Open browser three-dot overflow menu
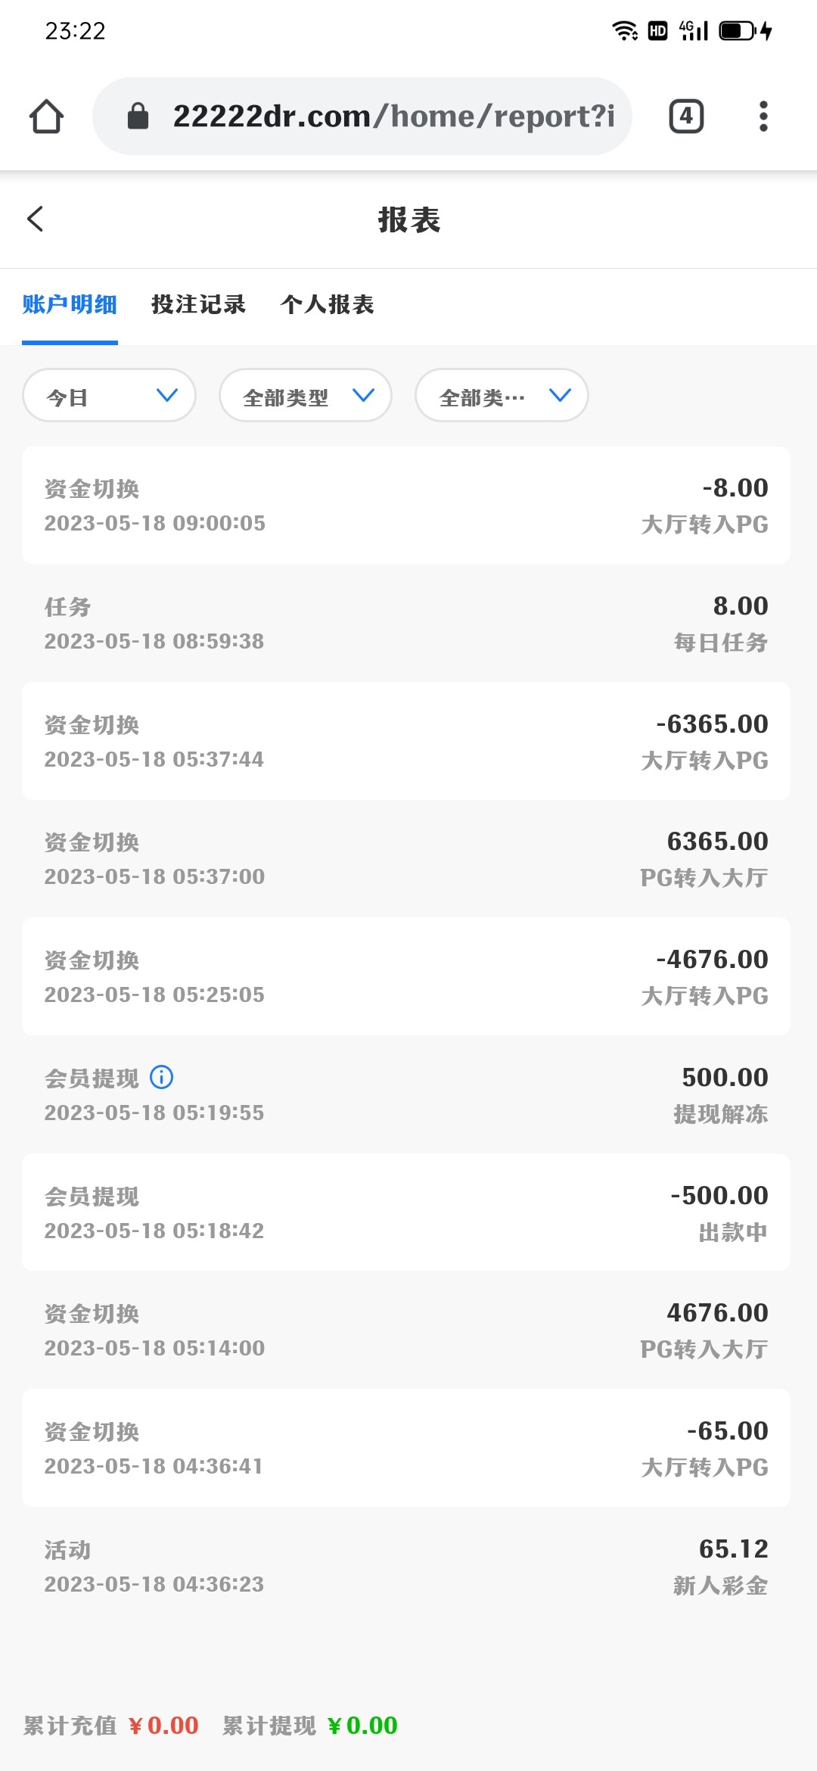The image size is (817, 1771). click(x=763, y=117)
